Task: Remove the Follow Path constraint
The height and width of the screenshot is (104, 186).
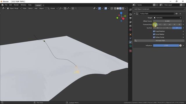Action: (180, 14)
